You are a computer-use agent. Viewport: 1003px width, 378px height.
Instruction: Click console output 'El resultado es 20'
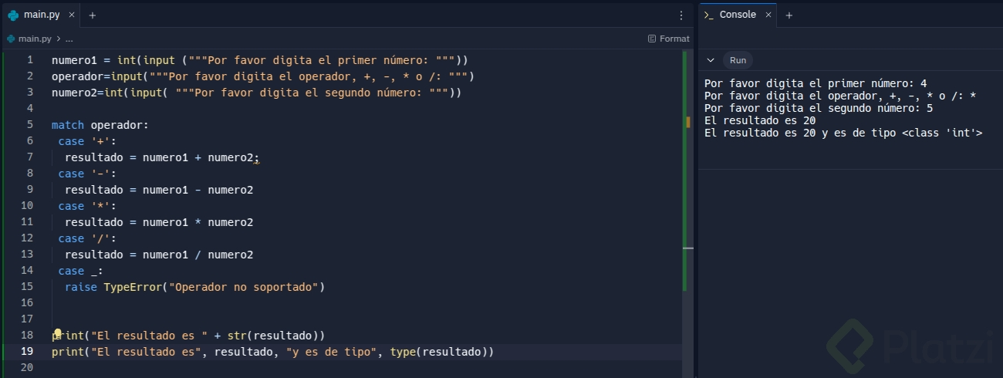click(x=760, y=120)
